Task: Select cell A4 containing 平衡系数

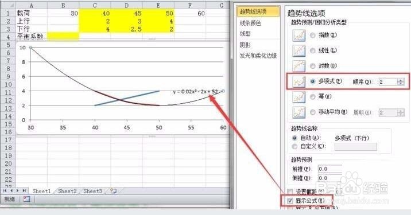Action: pyautogui.click(x=32, y=36)
